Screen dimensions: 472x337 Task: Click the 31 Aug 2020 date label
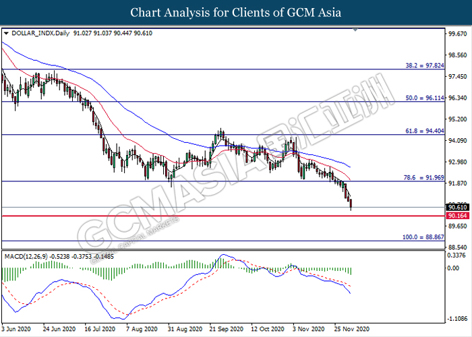click(185, 329)
